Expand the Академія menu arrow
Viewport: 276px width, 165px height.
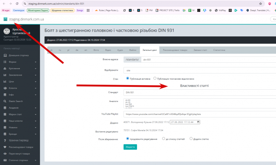(x=36, y=108)
